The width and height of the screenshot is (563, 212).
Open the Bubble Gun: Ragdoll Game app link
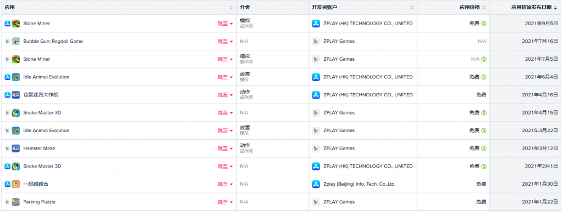(53, 42)
